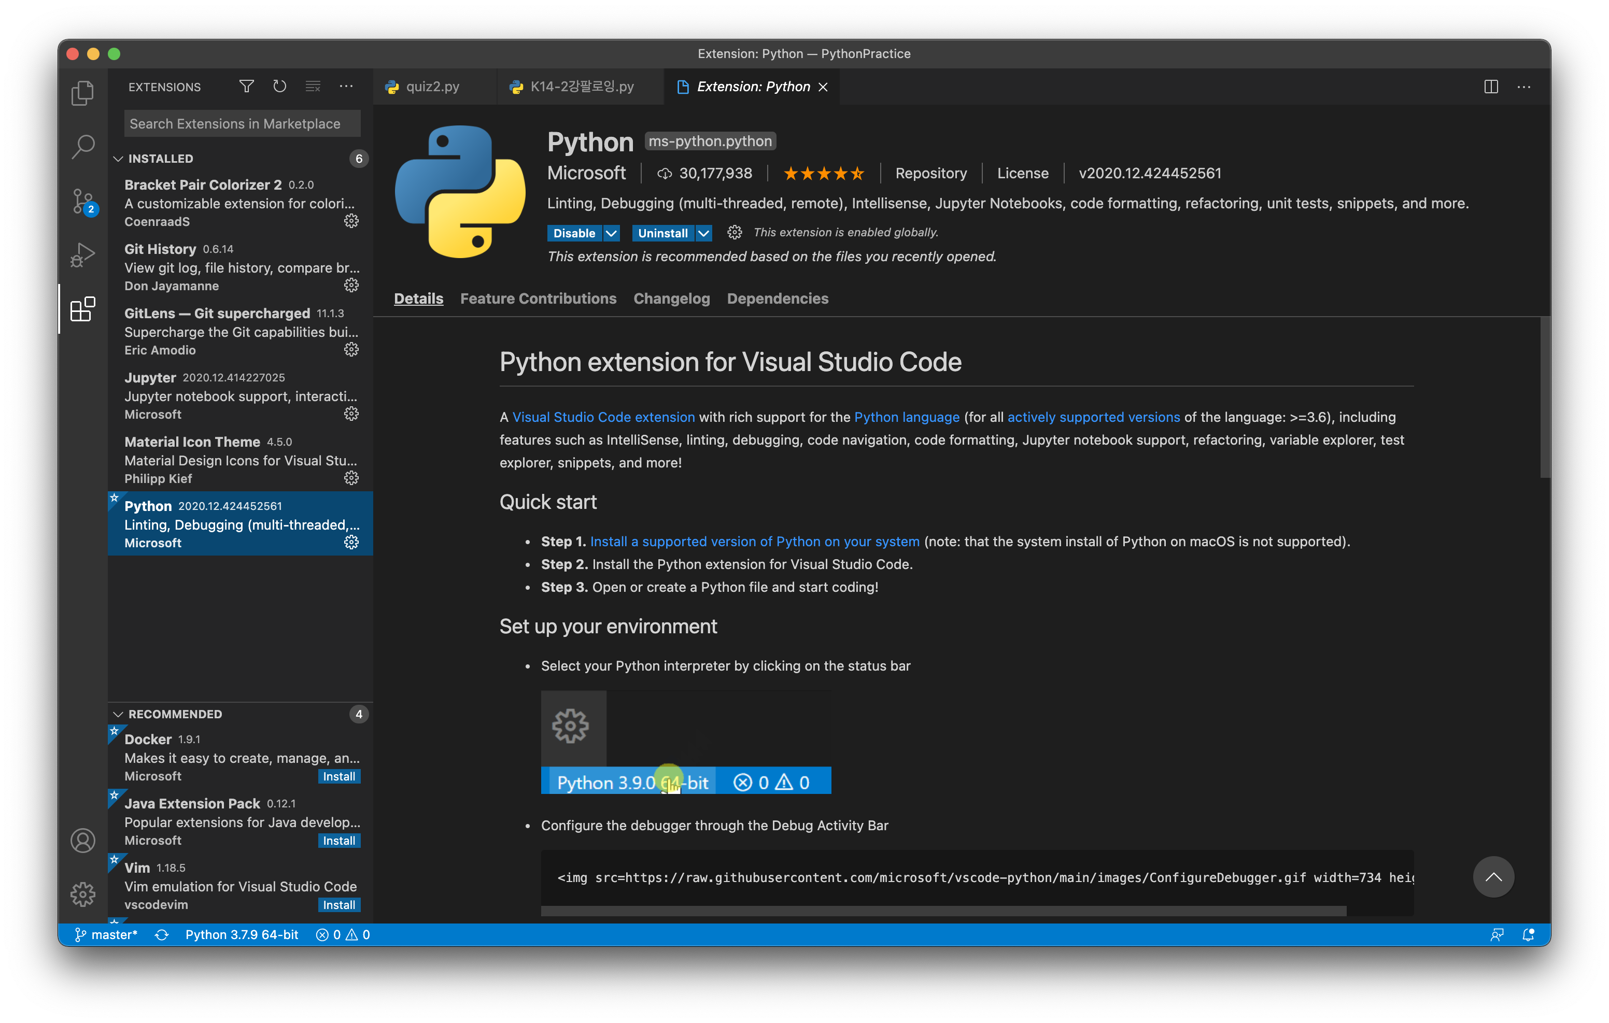The height and width of the screenshot is (1023, 1609).
Task: Click the master* branch in status bar
Action: 106,935
